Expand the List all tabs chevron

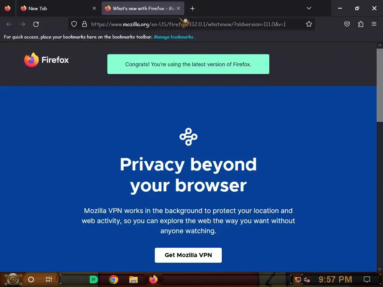click(309, 8)
